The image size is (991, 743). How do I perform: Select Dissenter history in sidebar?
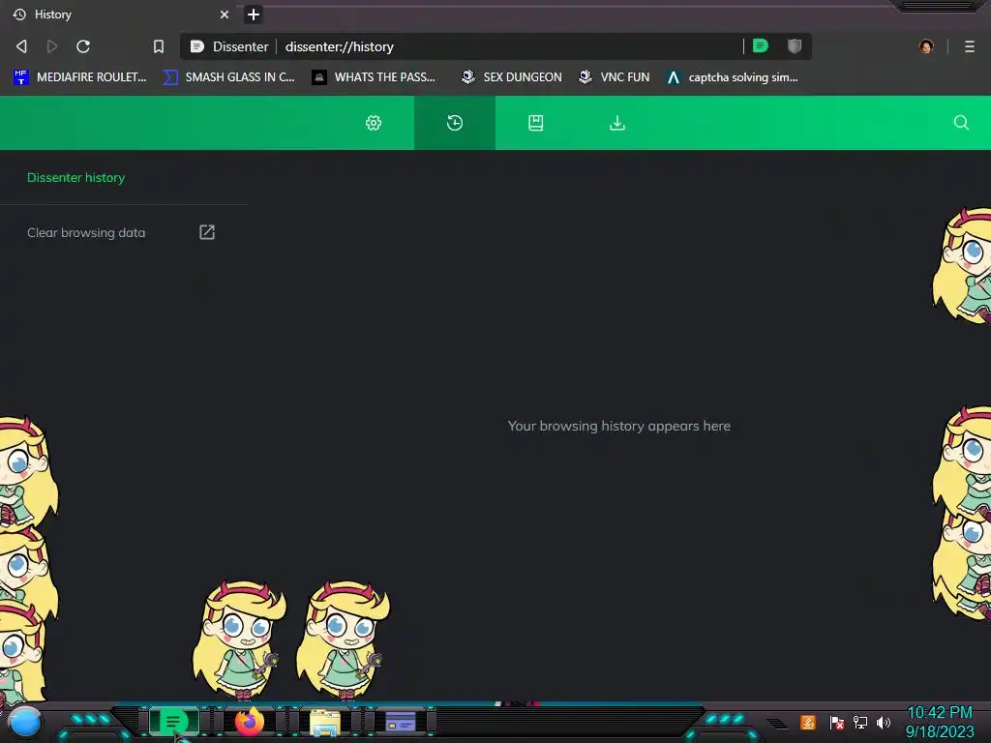tap(75, 178)
